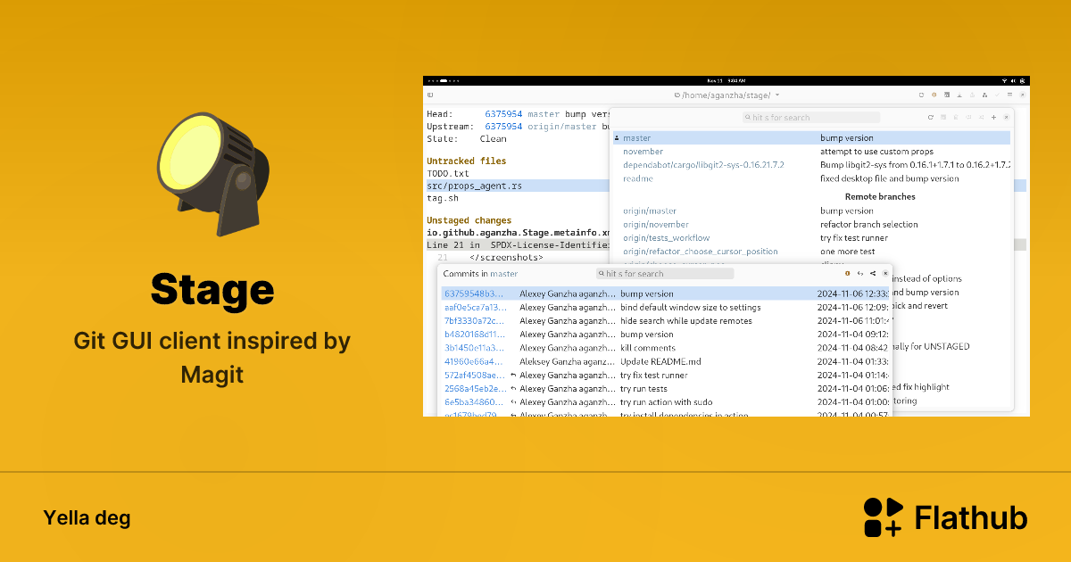Refresh the branches list panel

point(930,117)
